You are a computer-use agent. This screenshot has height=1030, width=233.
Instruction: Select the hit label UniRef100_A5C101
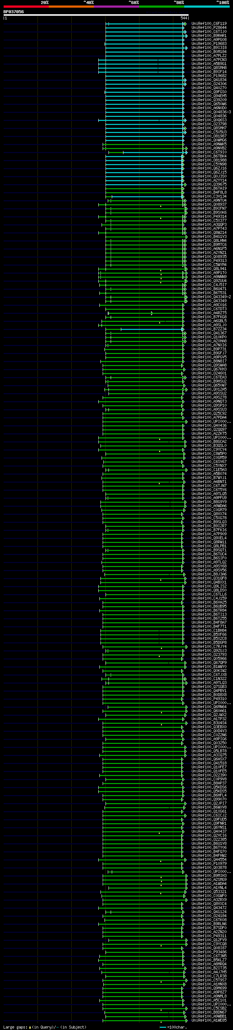209,1000
